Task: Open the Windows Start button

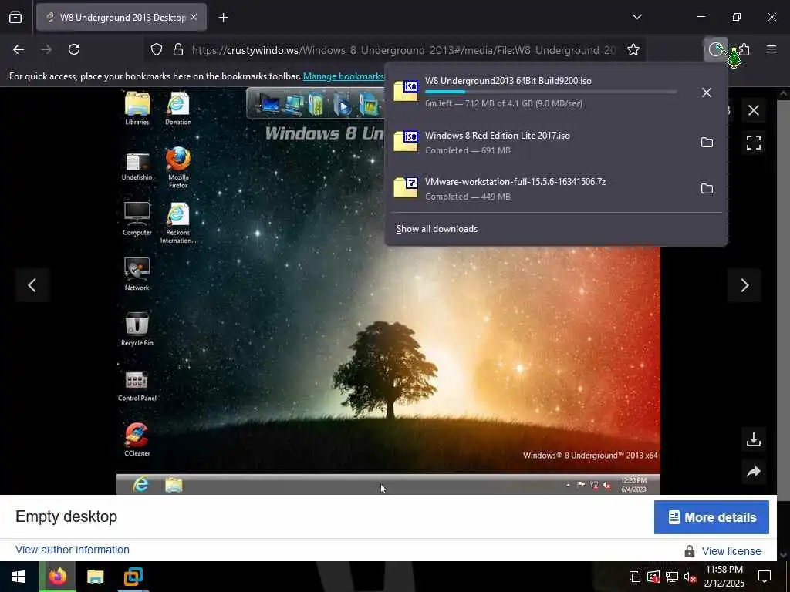Action: 19,577
